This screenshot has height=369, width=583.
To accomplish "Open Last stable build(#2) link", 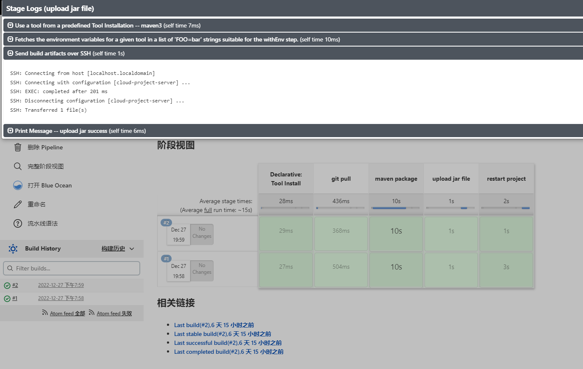I will coord(222,334).
